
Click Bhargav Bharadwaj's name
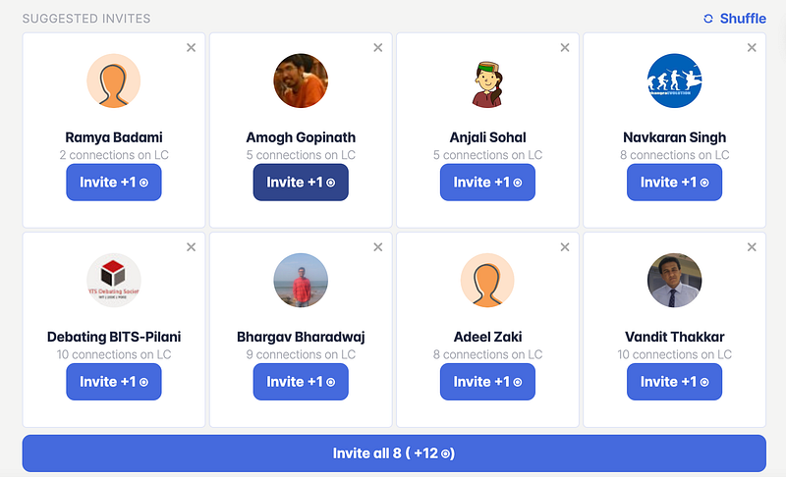301,337
